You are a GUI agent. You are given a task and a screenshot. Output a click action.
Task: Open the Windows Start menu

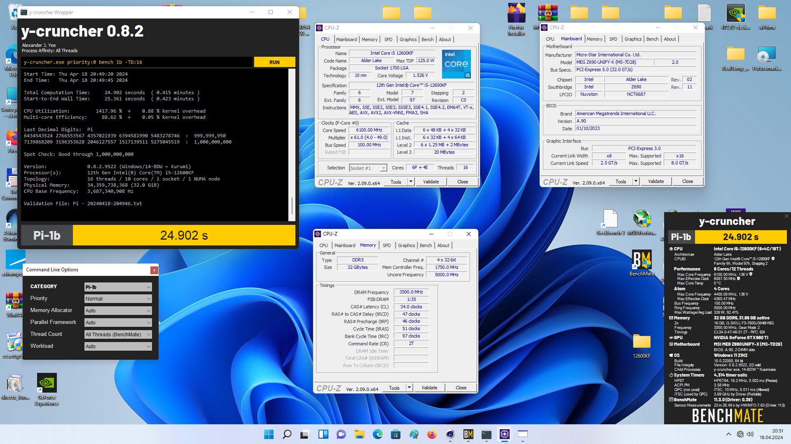tap(269, 434)
